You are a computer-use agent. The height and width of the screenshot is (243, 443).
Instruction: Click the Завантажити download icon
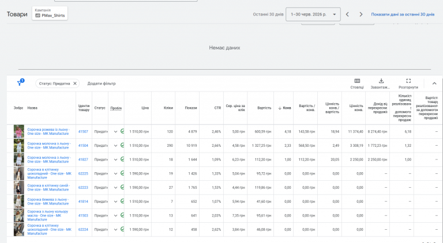pyautogui.click(x=381, y=81)
